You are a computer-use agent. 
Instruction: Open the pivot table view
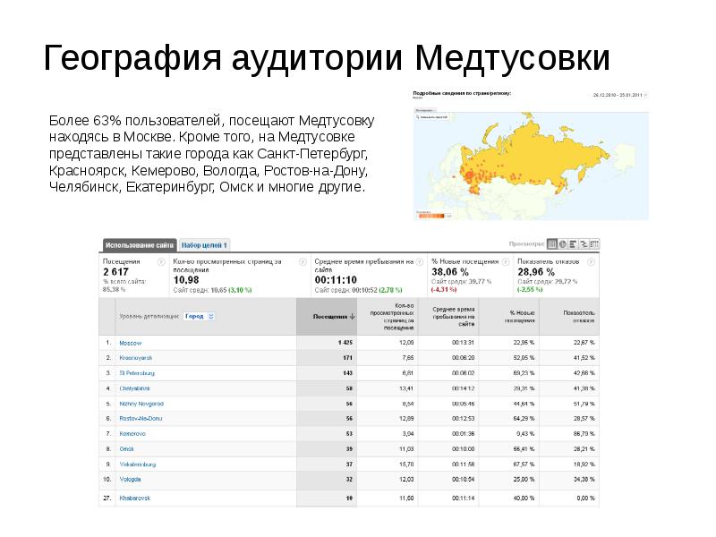click(593, 243)
